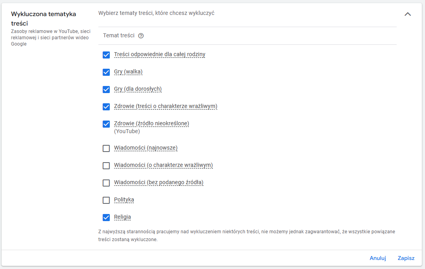Save changes with the Zapisz button
This screenshot has height=269, width=425.
406,258
